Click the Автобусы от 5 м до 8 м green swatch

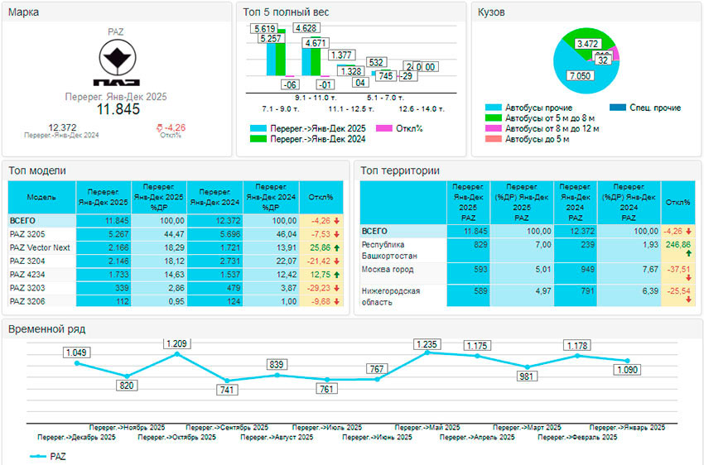[x=492, y=118]
